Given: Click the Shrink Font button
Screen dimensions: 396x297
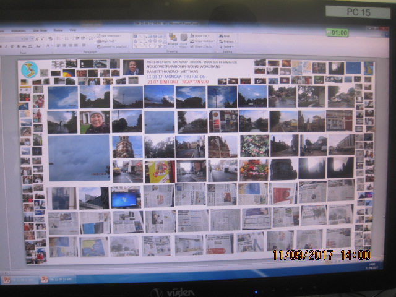Looking at the screenshot, I should pyautogui.click(x=43, y=39).
